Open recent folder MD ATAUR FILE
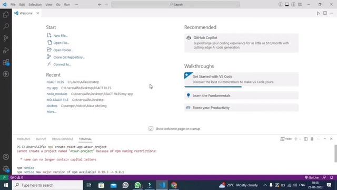337x190 pixels. point(57,100)
